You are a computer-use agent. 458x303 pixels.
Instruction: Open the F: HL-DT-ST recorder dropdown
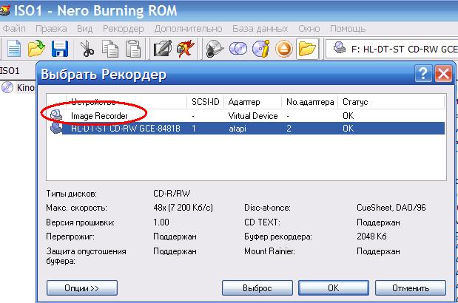pyautogui.click(x=391, y=49)
